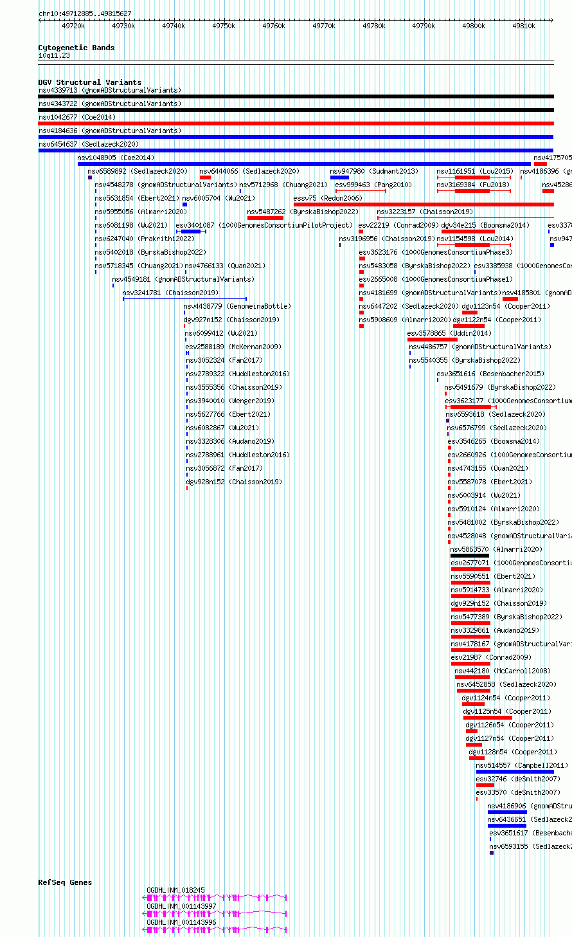Open esv999463 (Pang2010) variant

373,185
